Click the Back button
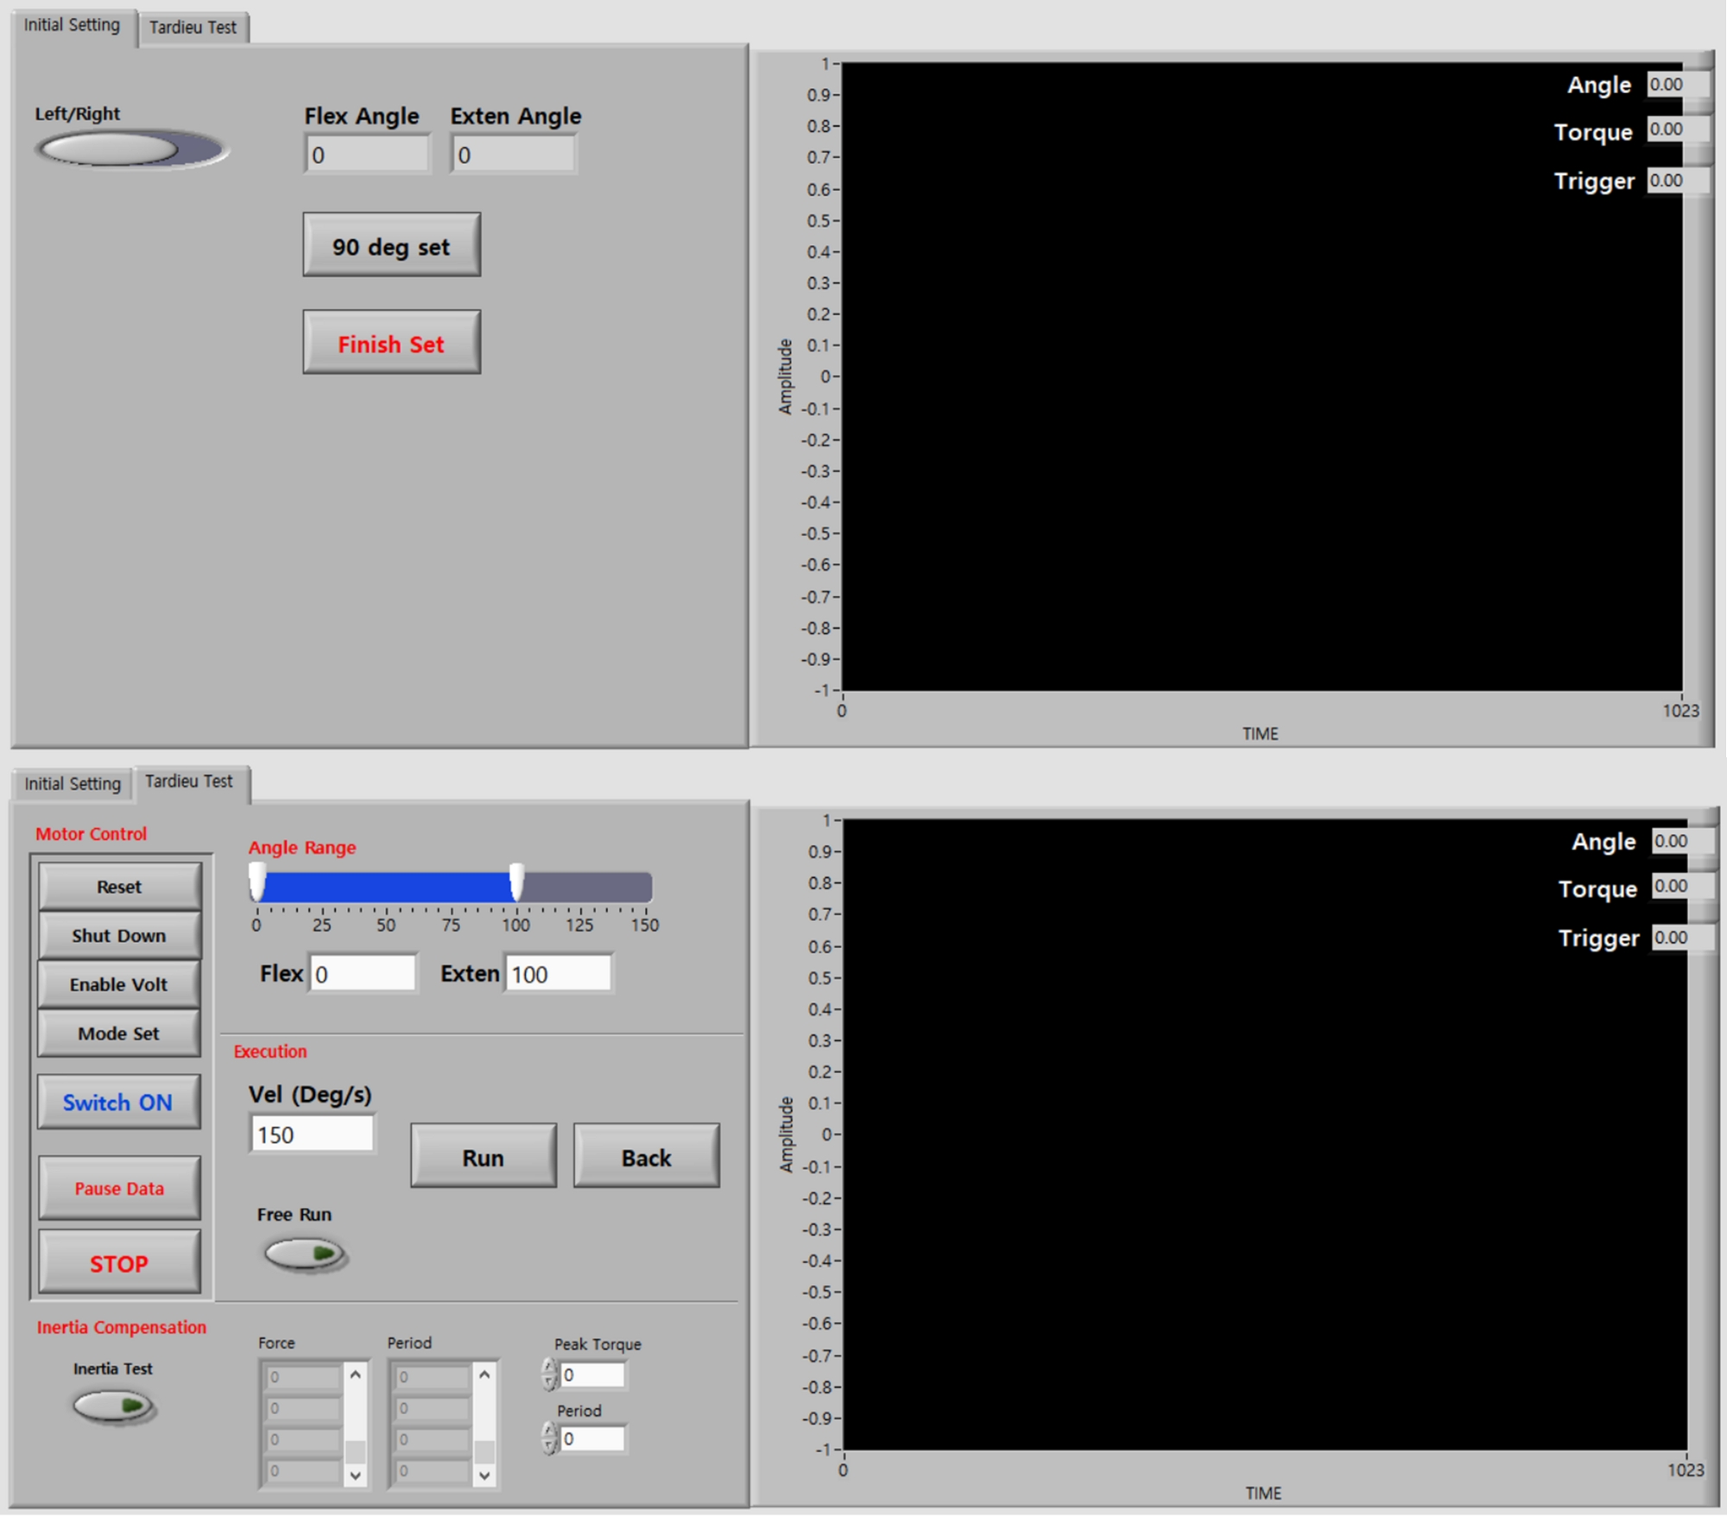Screen dimensions: 1727x1517 click(x=646, y=1158)
